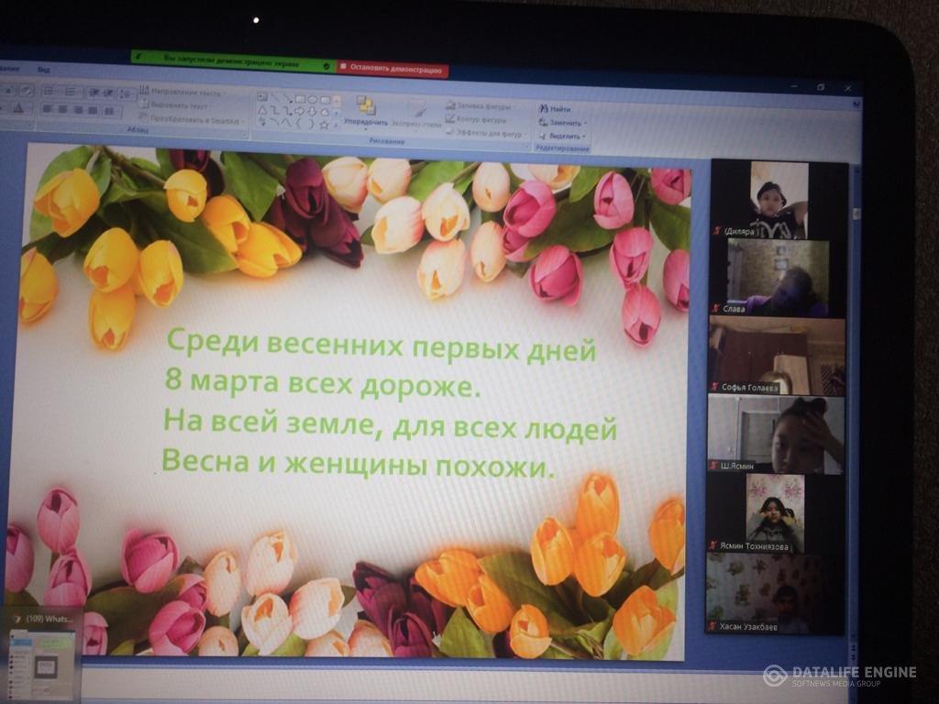Viewport: 939px width, 704px height.
Task: Select the rectangle shape in shapes gallery
Action: (x=299, y=99)
